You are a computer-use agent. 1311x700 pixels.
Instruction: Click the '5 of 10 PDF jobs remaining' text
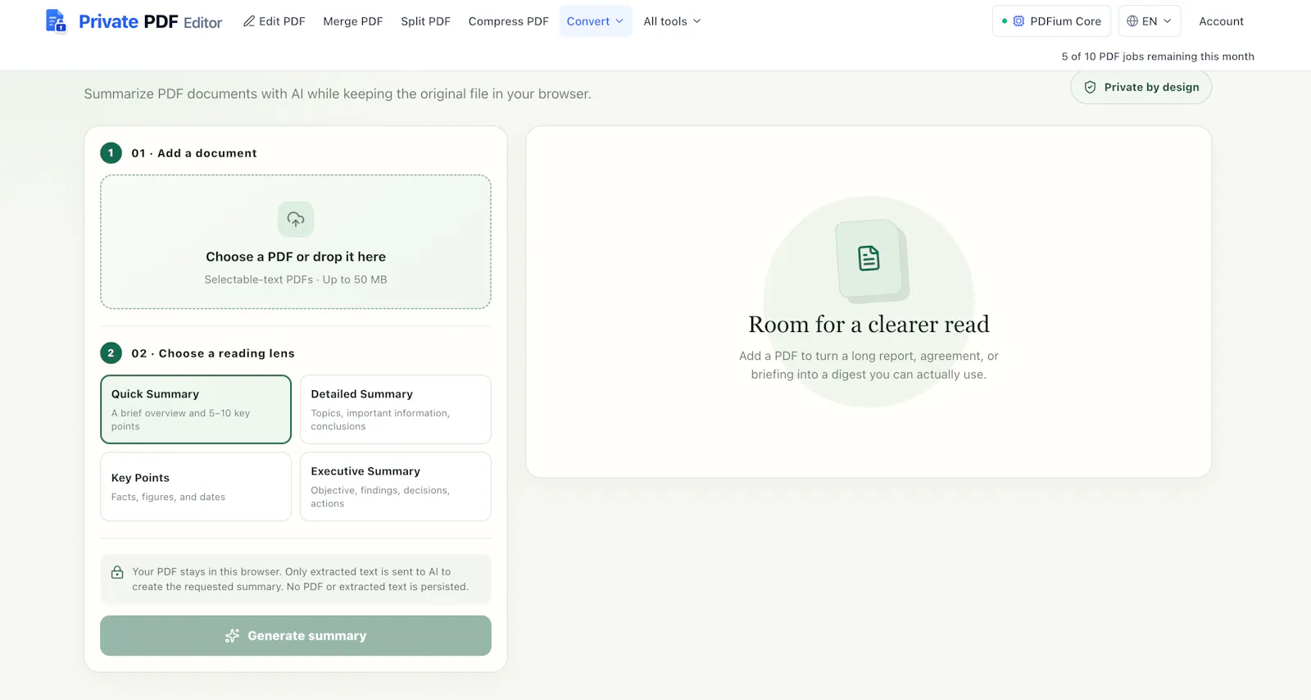point(1158,57)
